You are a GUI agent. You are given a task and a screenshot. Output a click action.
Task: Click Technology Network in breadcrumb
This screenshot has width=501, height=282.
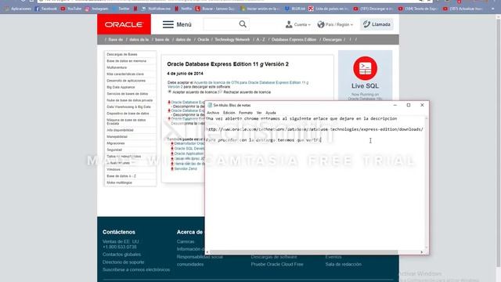(232, 40)
